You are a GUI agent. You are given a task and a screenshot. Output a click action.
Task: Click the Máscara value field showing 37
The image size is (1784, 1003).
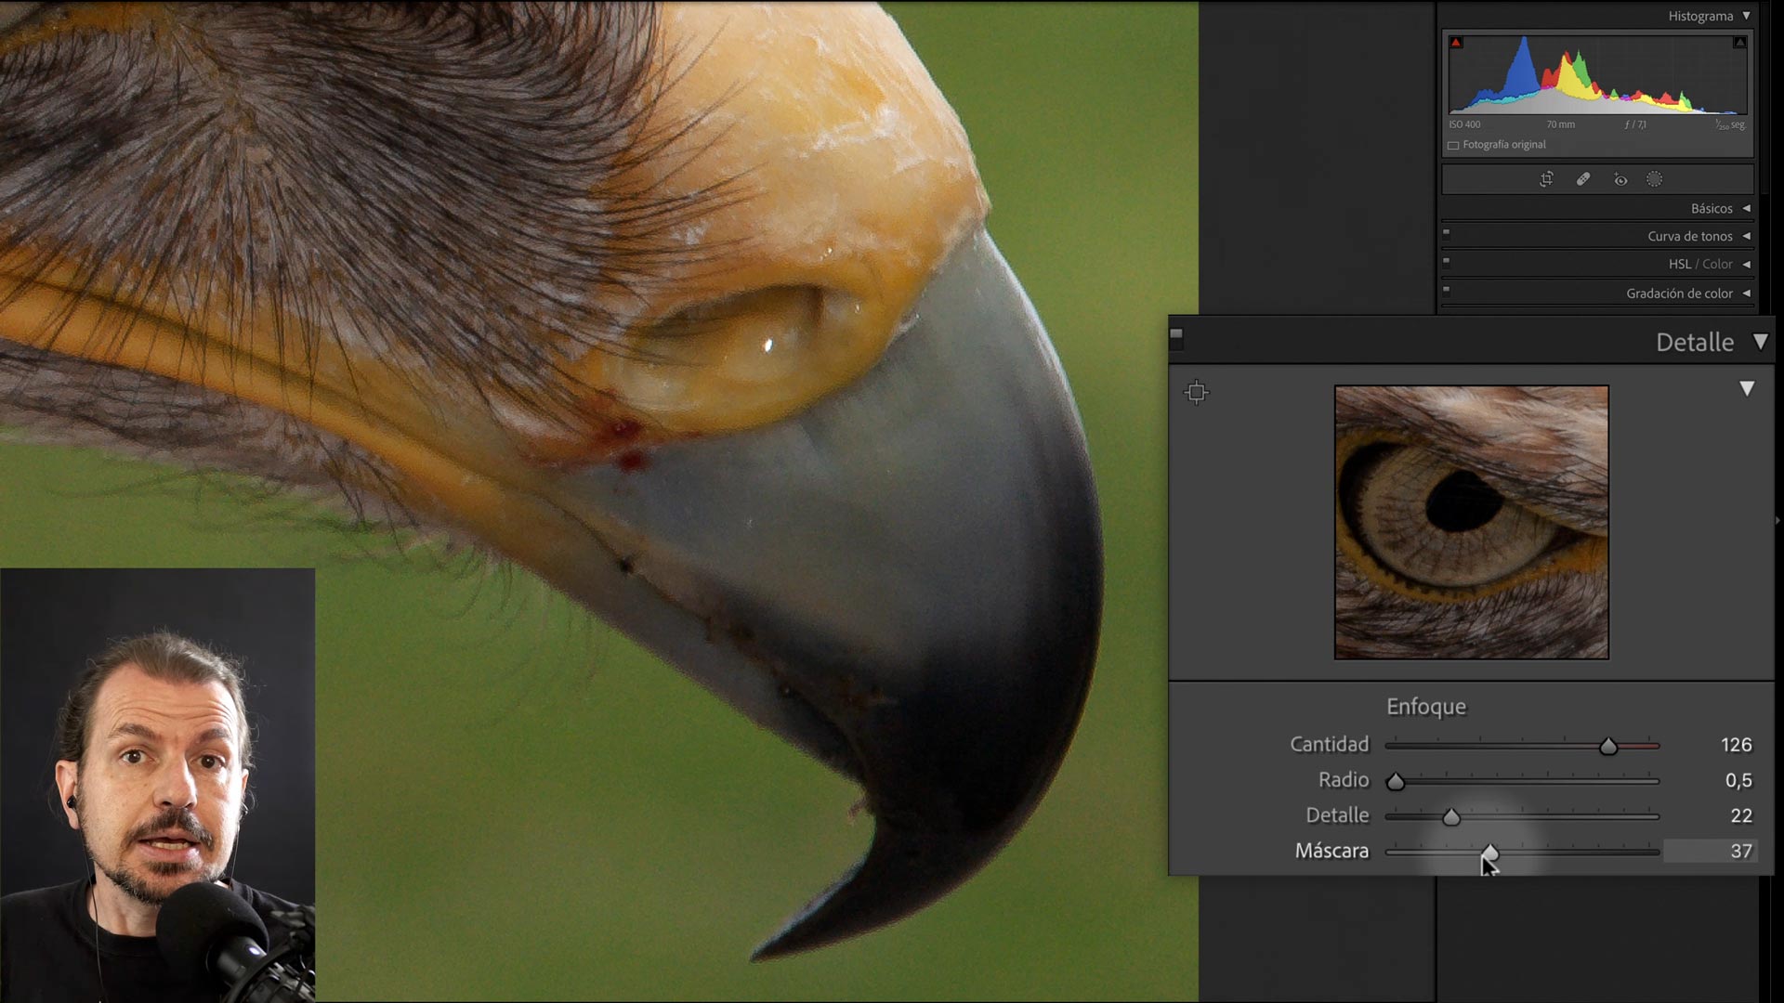[1710, 851]
